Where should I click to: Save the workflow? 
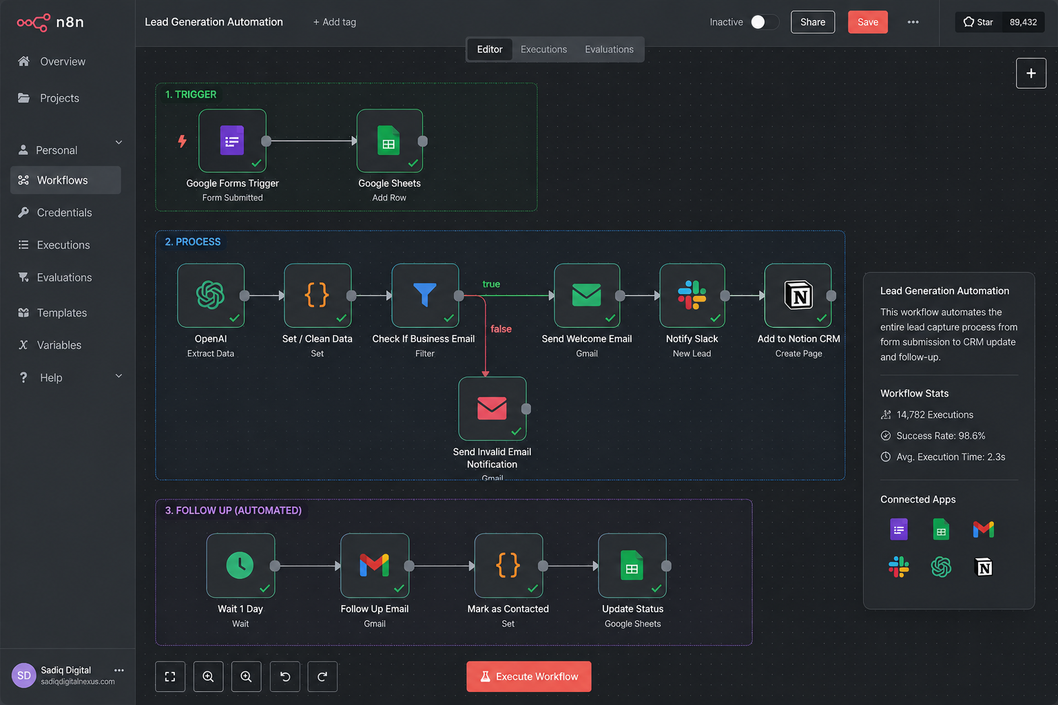pos(868,22)
